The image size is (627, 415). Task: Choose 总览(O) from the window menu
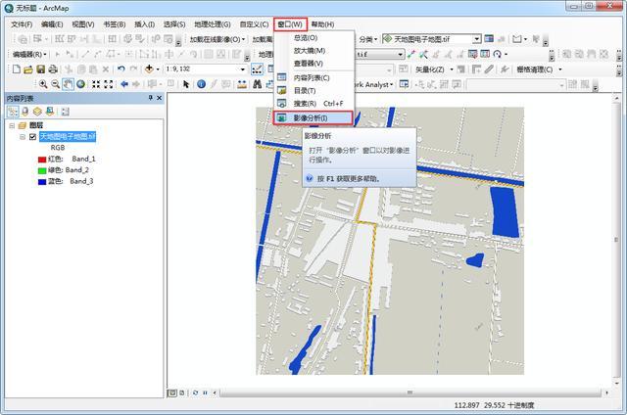313,38
